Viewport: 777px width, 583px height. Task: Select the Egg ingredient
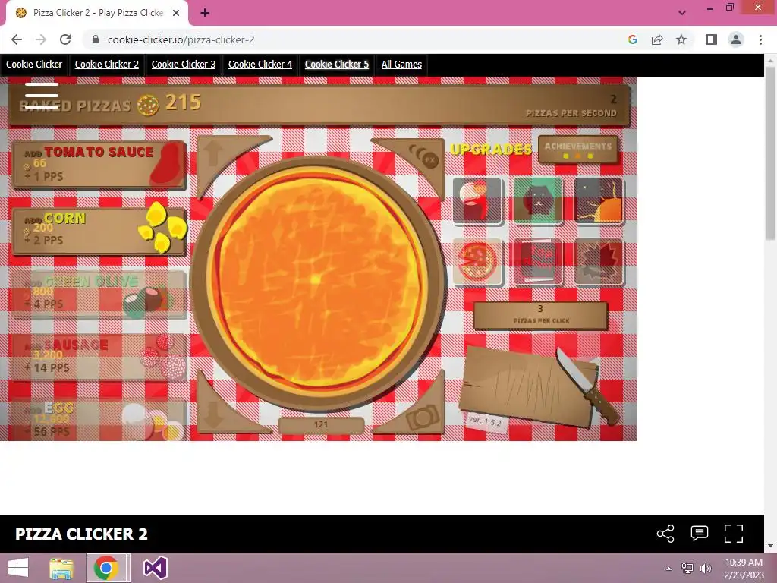pyautogui.click(x=99, y=421)
